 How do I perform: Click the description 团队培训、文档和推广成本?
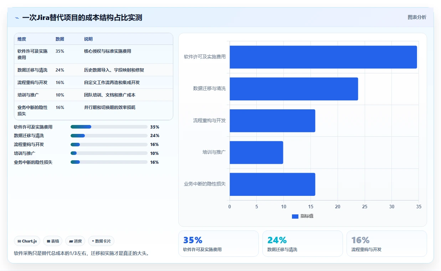click(110, 95)
